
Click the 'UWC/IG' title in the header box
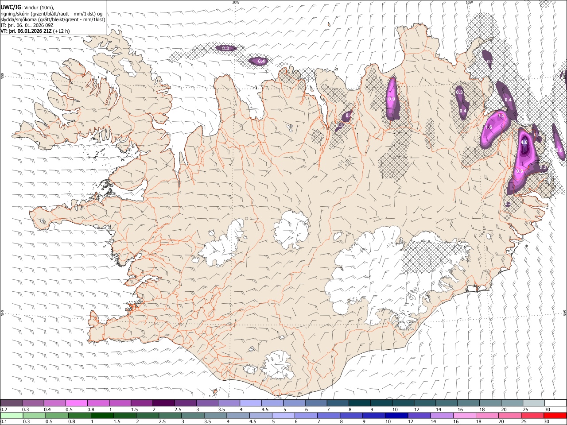[10, 7]
